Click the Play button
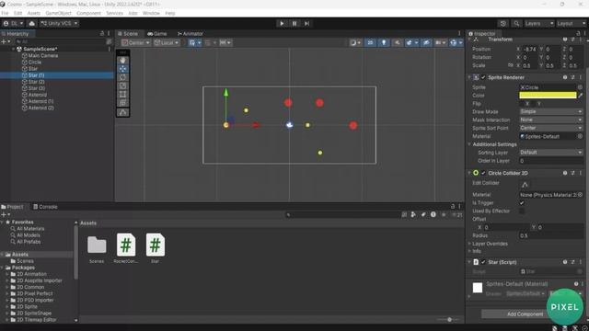The width and height of the screenshot is (589, 331). tap(282, 23)
